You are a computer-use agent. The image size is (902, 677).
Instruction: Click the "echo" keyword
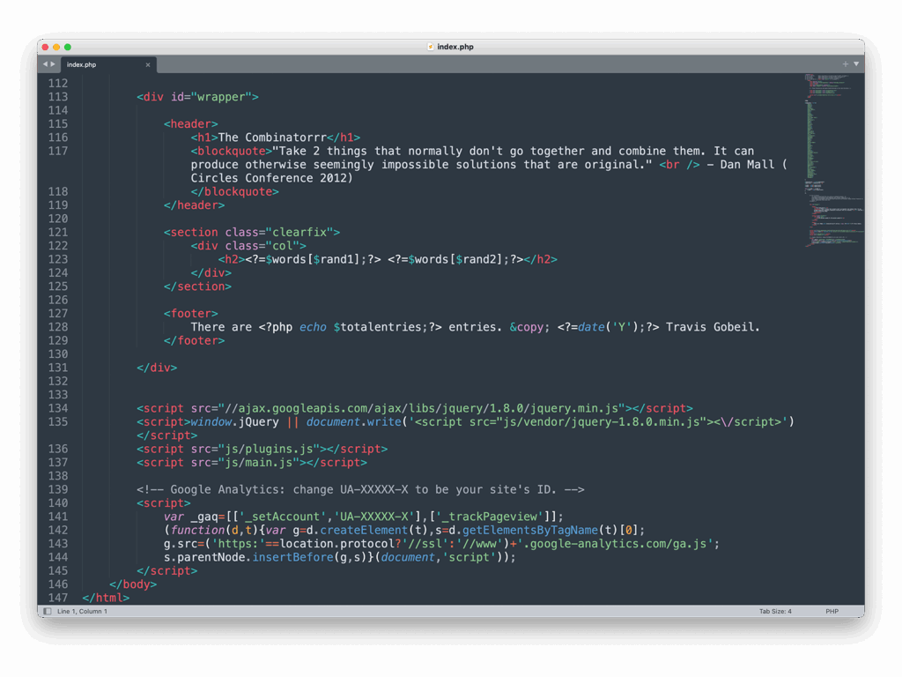coord(313,327)
